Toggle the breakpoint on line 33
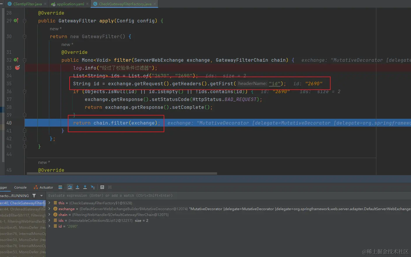Viewport: 411px width, 257px height. (17, 68)
